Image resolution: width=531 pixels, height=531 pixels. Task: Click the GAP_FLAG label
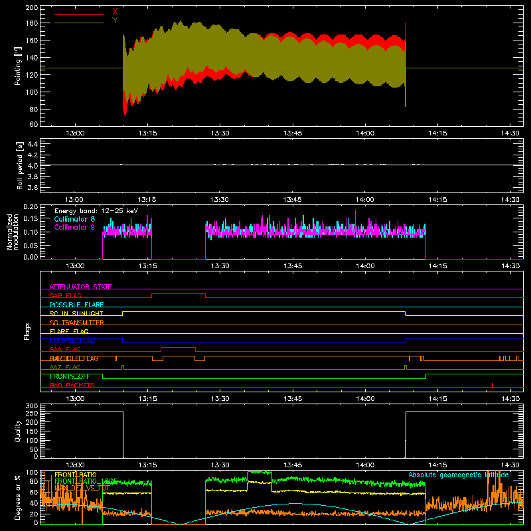click(x=65, y=295)
